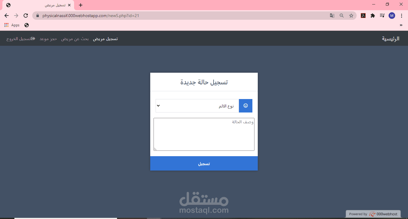
Task: Click the address bar URL field
Action: [182, 16]
